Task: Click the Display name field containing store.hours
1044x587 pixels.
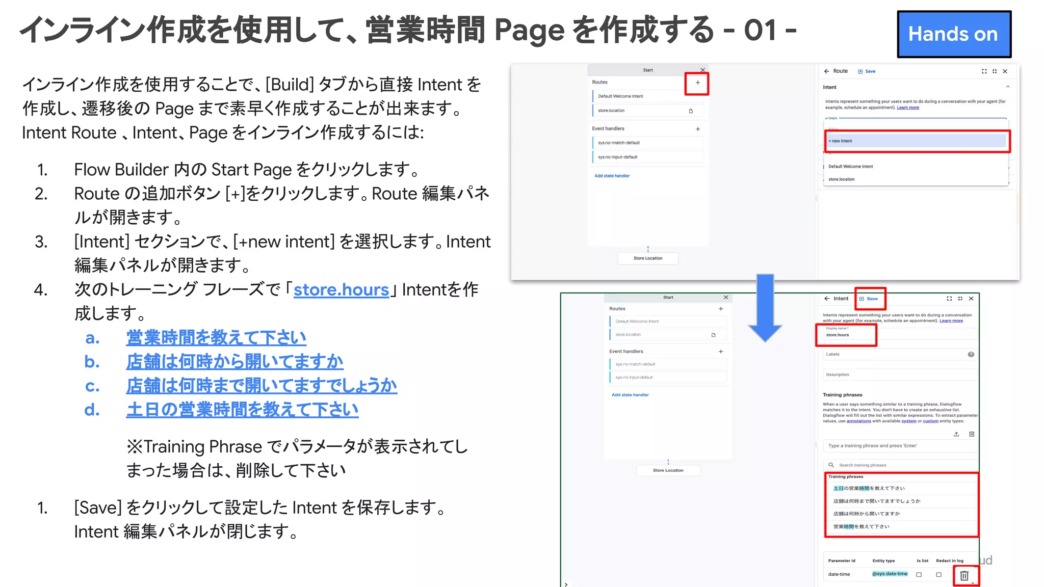Action: (x=900, y=333)
